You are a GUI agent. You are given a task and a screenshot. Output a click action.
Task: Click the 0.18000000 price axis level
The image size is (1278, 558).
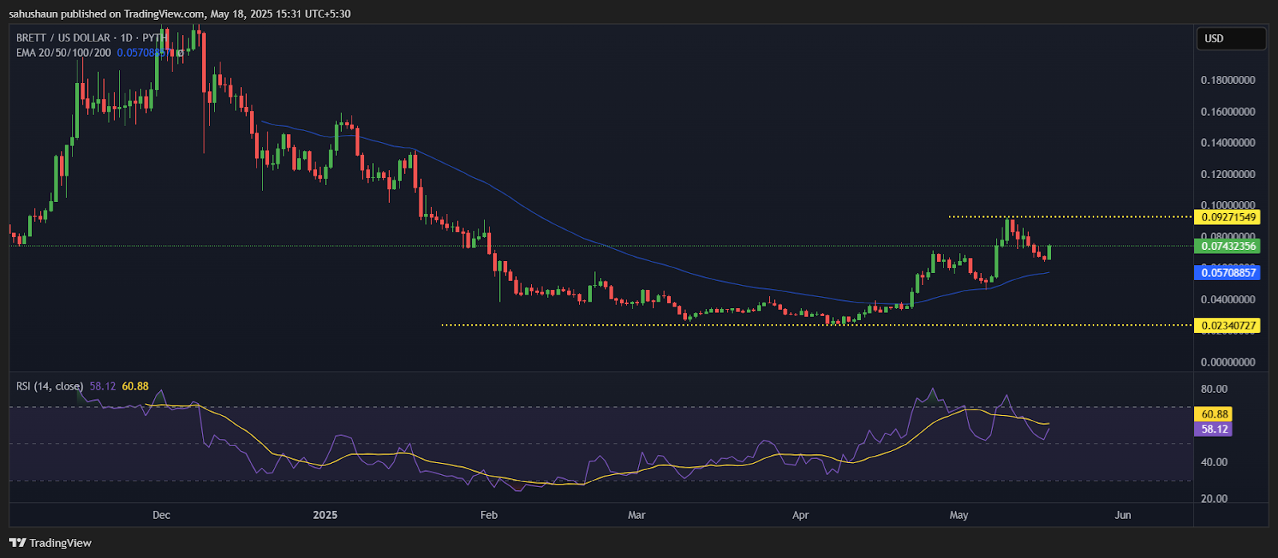[x=1228, y=80]
